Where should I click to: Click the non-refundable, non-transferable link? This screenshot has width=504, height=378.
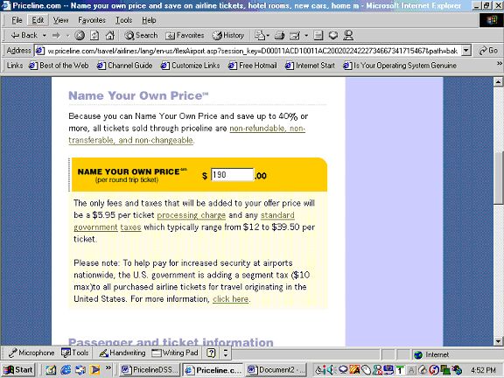(x=186, y=134)
